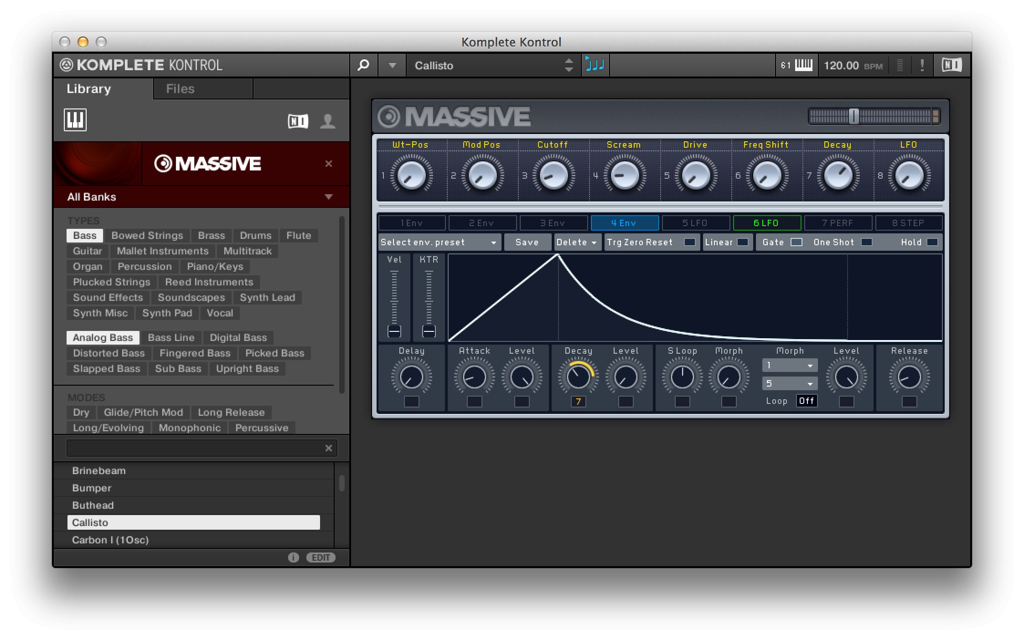
Task: Choose the Sub Bass sub-type tag
Action: (178, 368)
